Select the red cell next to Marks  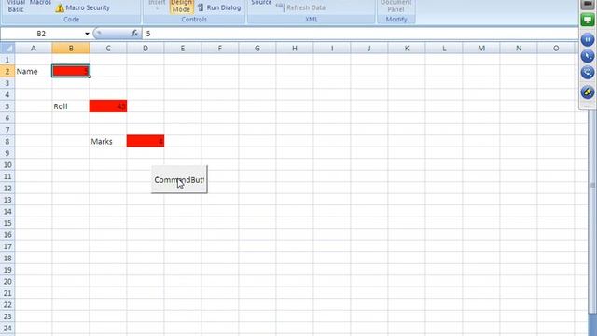point(146,141)
